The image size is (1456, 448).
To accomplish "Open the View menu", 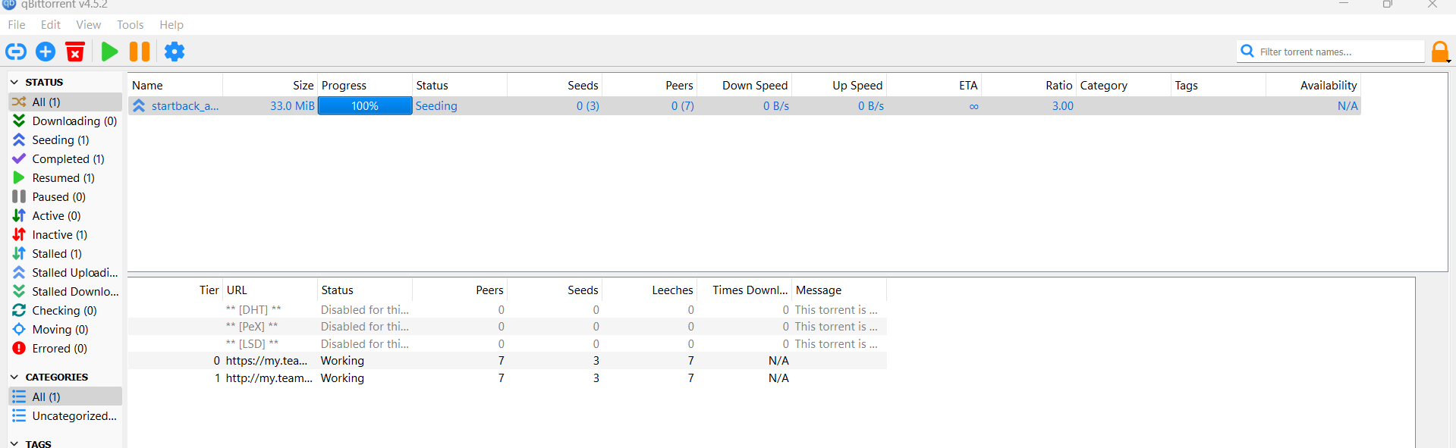I will click(x=88, y=25).
